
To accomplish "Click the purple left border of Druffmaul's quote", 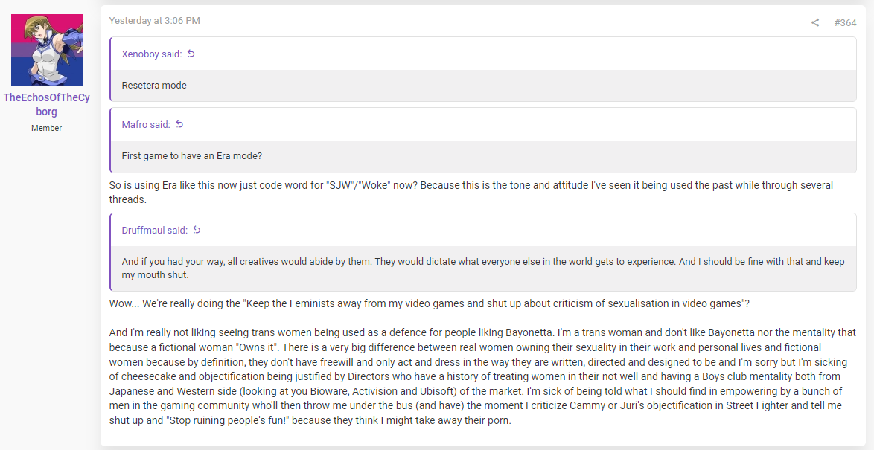I will tap(110, 251).
